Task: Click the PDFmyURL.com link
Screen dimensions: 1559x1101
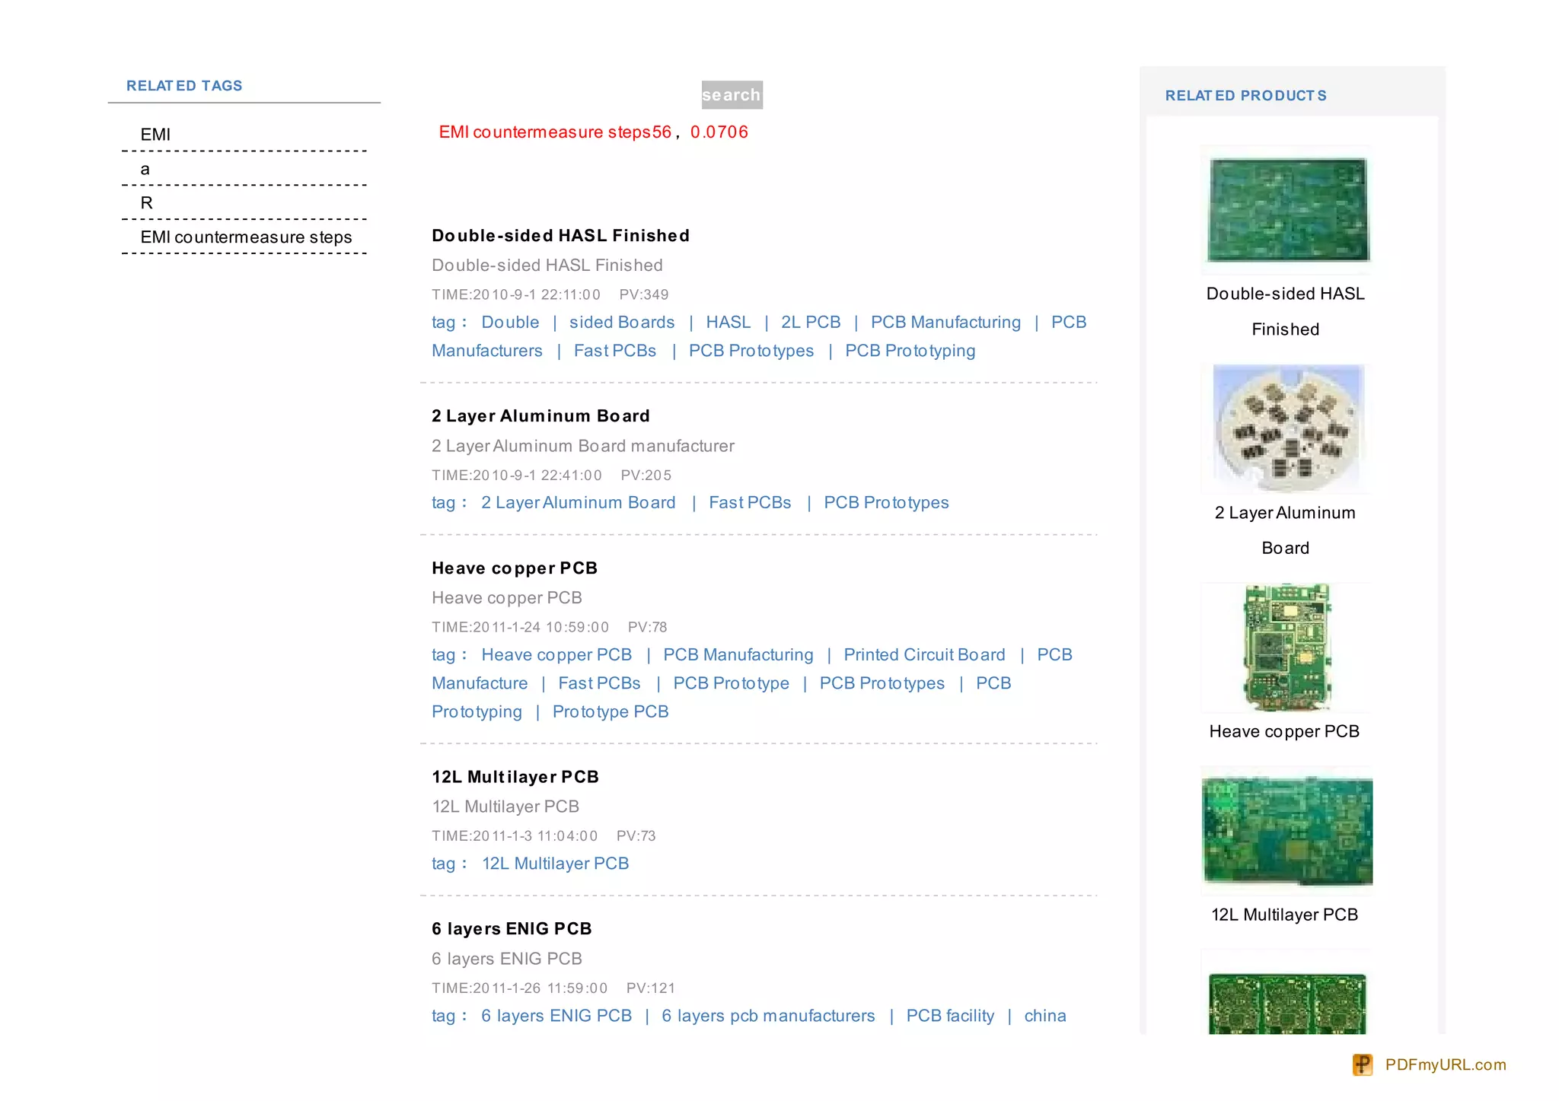Action: 1445,1064
